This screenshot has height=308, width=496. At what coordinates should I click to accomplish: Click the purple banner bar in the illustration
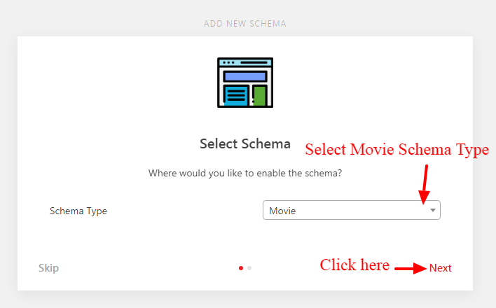click(x=245, y=76)
